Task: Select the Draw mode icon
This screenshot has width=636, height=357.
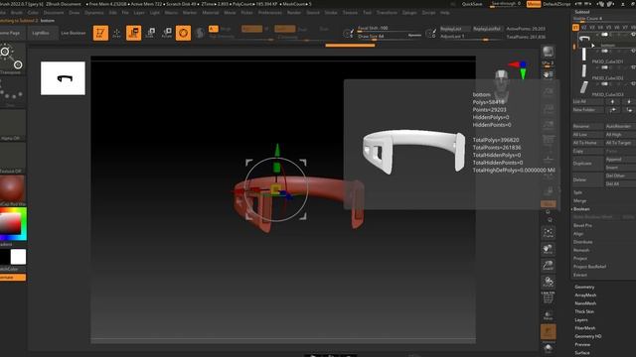Action: (x=117, y=33)
